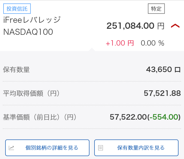
Task: Click the +1.00 円 profit value
Action: click(x=120, y=43)
